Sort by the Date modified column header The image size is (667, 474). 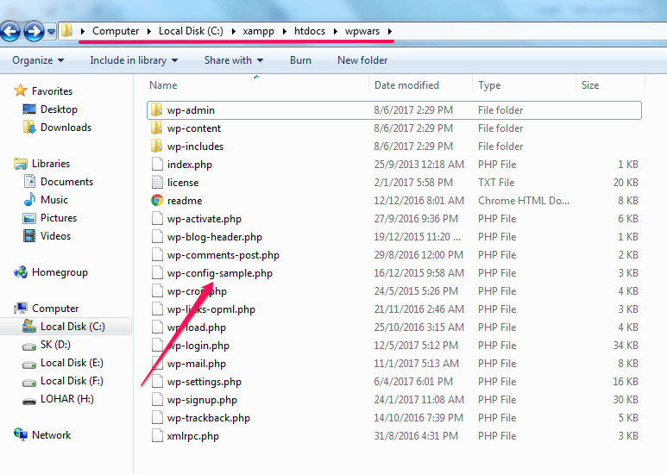[406, 85]
